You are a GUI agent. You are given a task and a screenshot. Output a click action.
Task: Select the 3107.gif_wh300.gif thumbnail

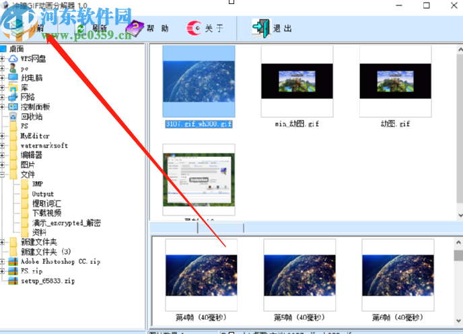point(199,81)
